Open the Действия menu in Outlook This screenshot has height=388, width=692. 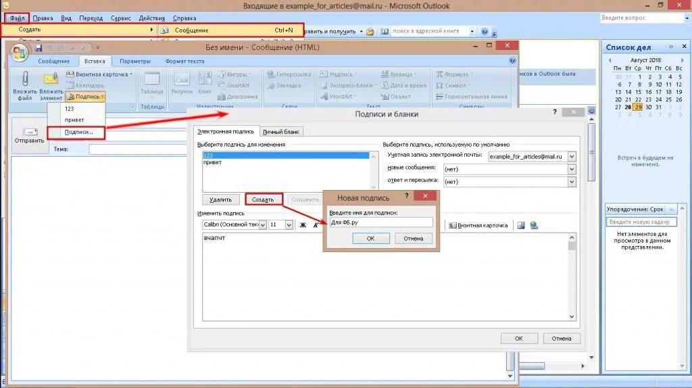[152, 18]
